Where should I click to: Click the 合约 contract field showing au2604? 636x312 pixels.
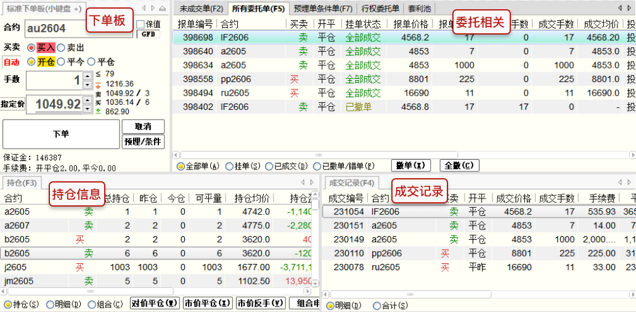(62, 28)
